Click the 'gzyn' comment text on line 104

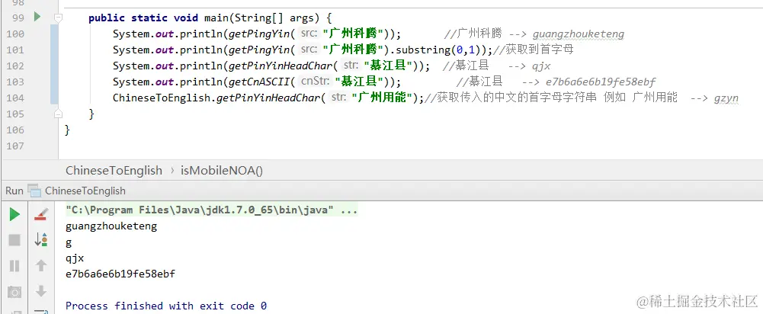(x=726, y=98)
